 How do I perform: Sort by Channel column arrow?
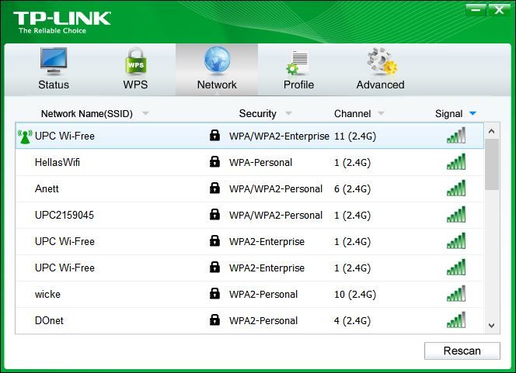(x=381, y=114)
